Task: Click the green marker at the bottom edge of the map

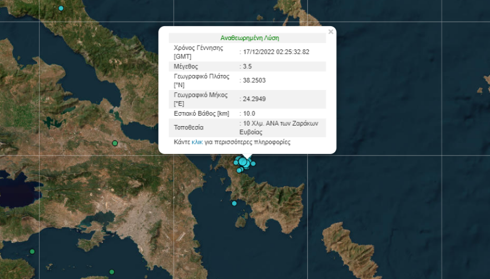Action: coord(112,272)
